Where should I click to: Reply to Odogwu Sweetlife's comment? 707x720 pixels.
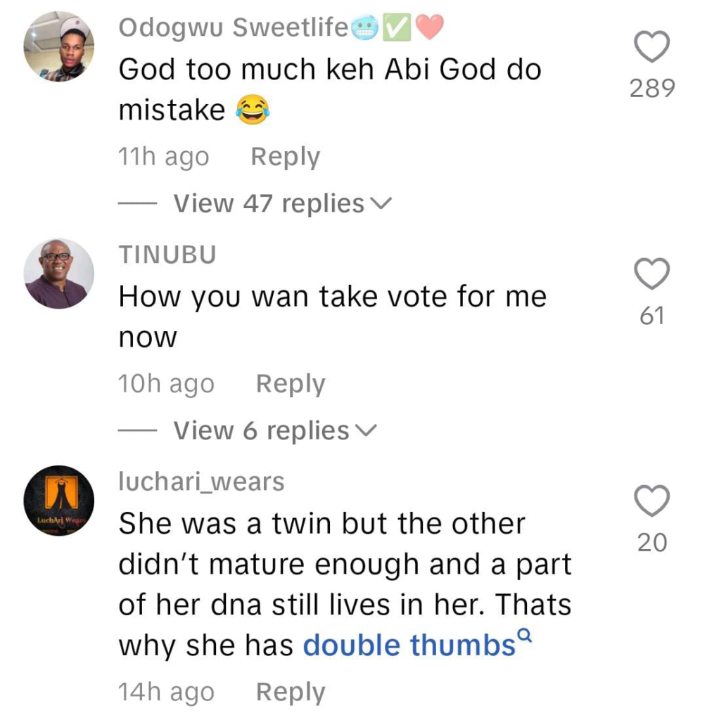click(x=286, y=157)
